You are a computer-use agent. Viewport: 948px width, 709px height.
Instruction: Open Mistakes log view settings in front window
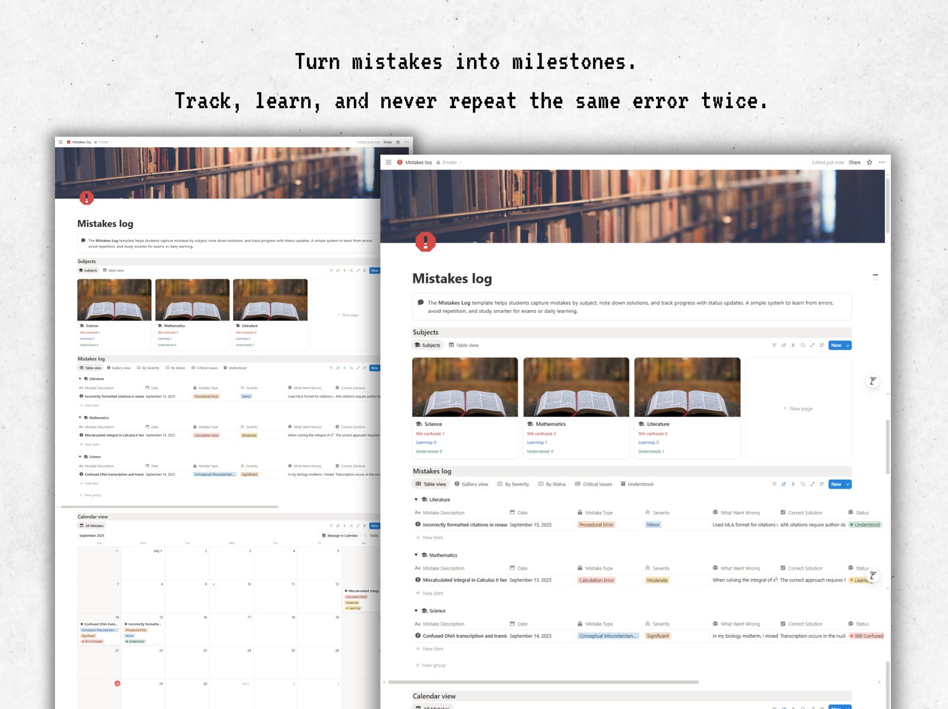(822, 484)
